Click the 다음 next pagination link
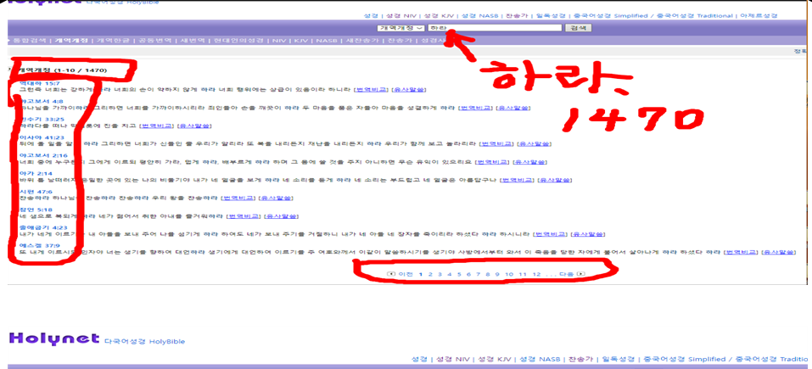812x369 pixels. (566, 274)
